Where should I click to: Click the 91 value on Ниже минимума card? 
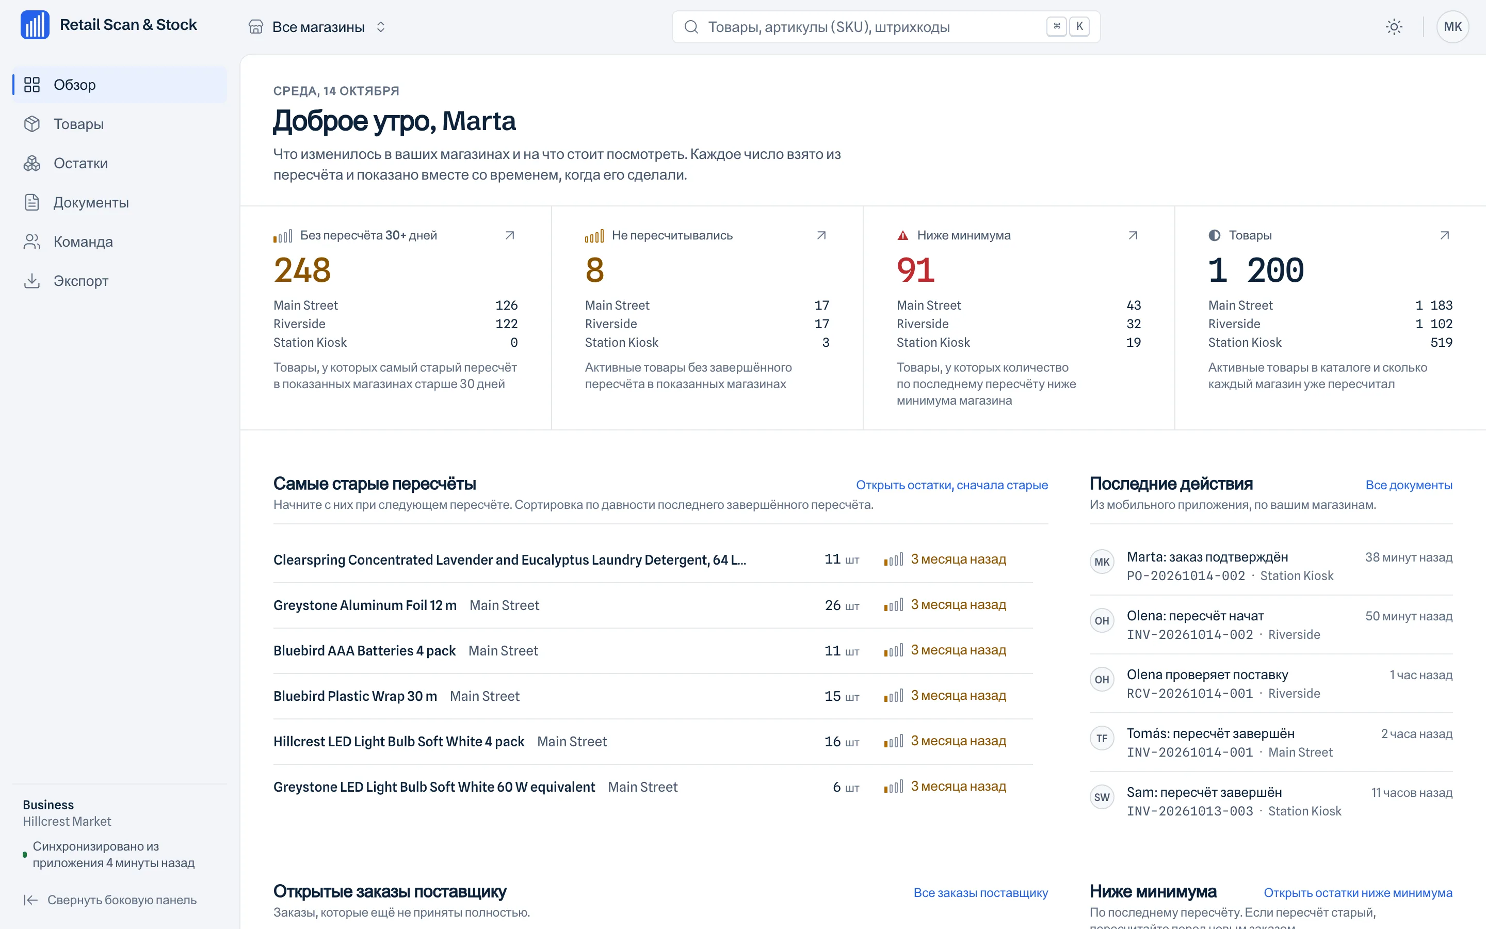click(915, 270)
